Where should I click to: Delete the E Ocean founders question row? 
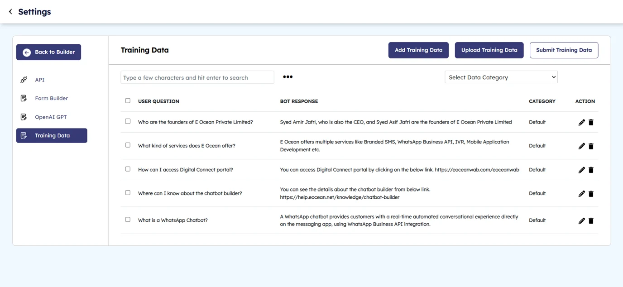pos(591,122)
